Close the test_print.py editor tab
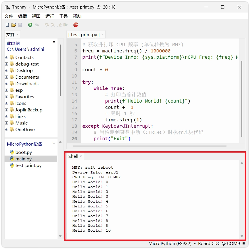Image resolution: width=250 pixels, height=249 pixels. click(x=103, y=35)
